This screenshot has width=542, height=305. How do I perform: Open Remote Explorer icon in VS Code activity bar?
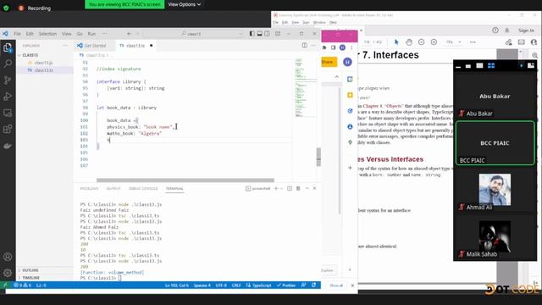pos(8,113)
